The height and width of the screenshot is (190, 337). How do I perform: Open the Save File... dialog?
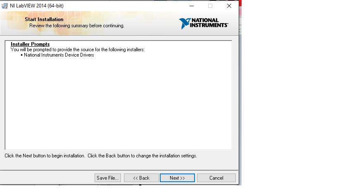click(x=108, y=178)
